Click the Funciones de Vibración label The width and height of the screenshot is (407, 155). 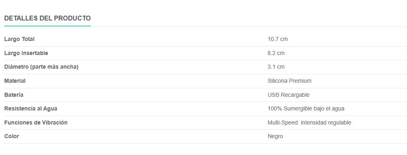pyautogui.click(x=36, y=122)
